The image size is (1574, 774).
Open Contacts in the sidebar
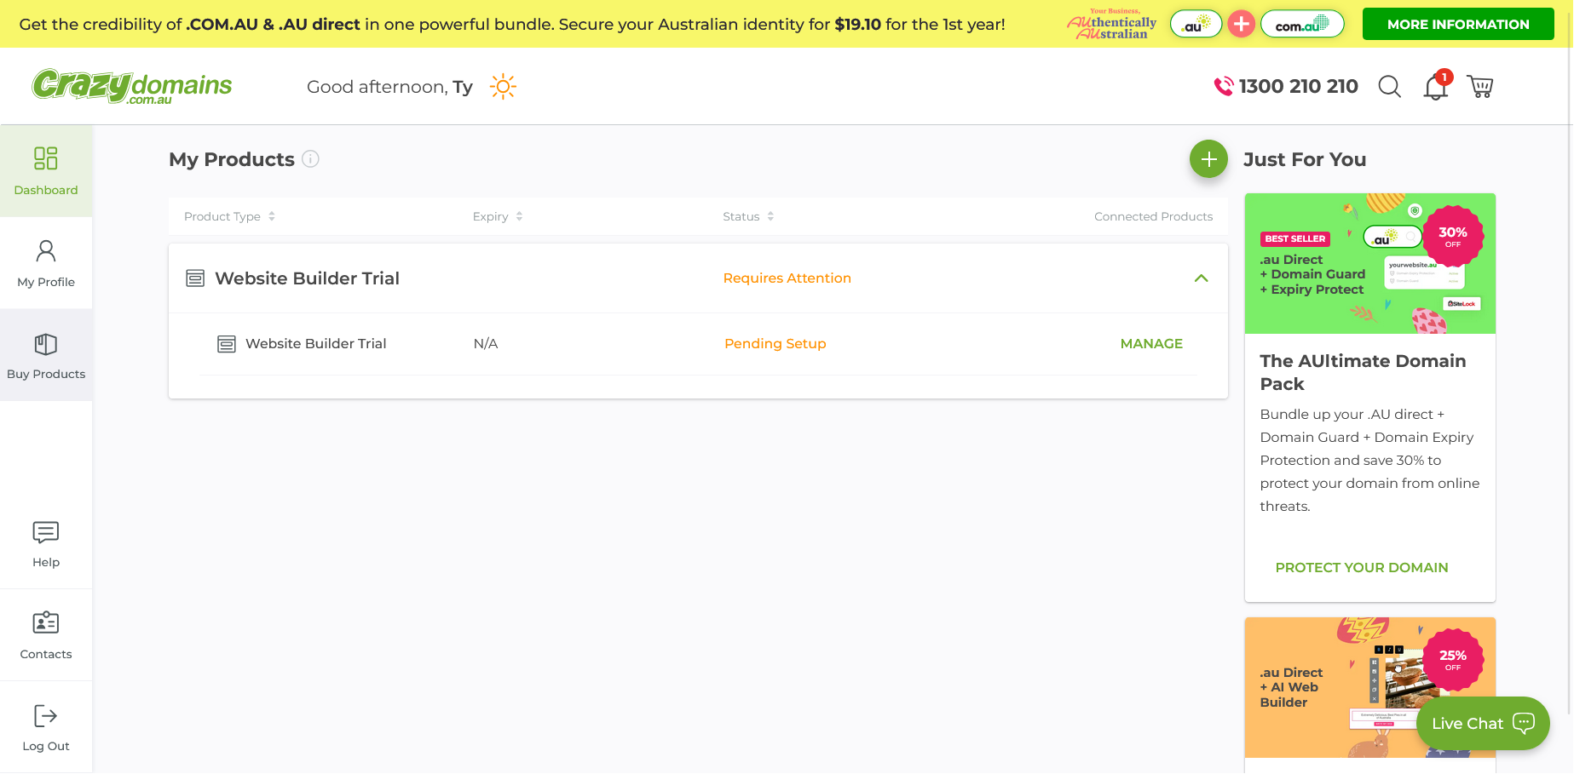46,635
